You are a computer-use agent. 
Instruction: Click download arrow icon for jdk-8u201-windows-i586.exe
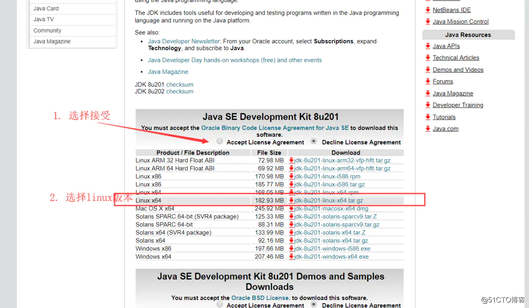point(291,249)
